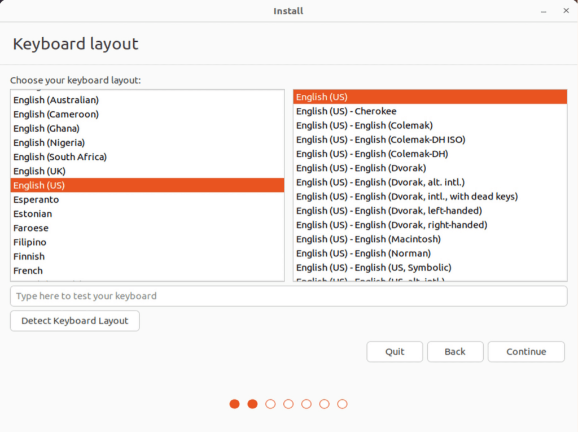Select Finnish in the language list
The width and height of the screenshot is (578, 432).
click(29, 256)
